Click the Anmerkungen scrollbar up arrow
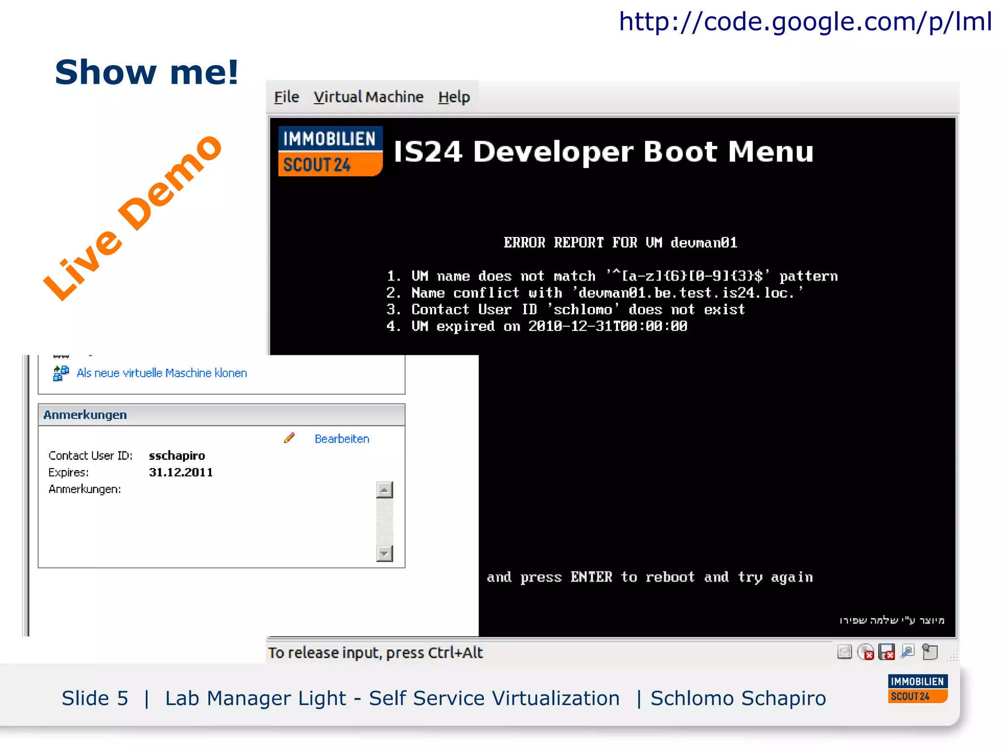 (384, 490)
